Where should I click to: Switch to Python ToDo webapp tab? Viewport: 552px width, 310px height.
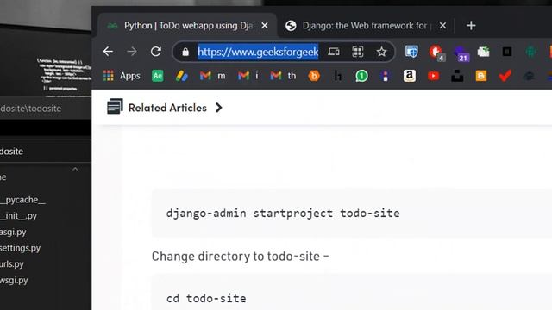(x=188, y=26)
